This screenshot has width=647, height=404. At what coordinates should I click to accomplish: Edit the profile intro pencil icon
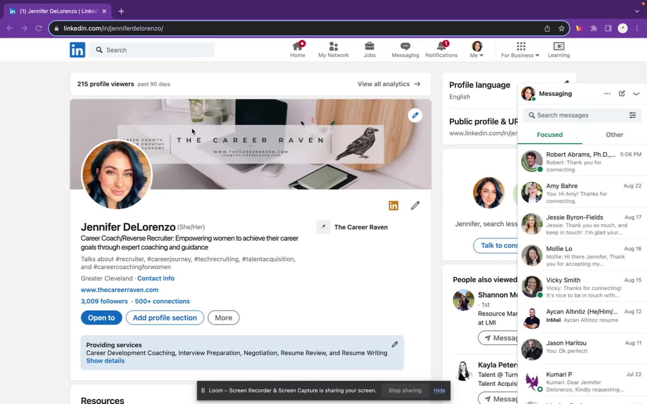click(415, 205)
